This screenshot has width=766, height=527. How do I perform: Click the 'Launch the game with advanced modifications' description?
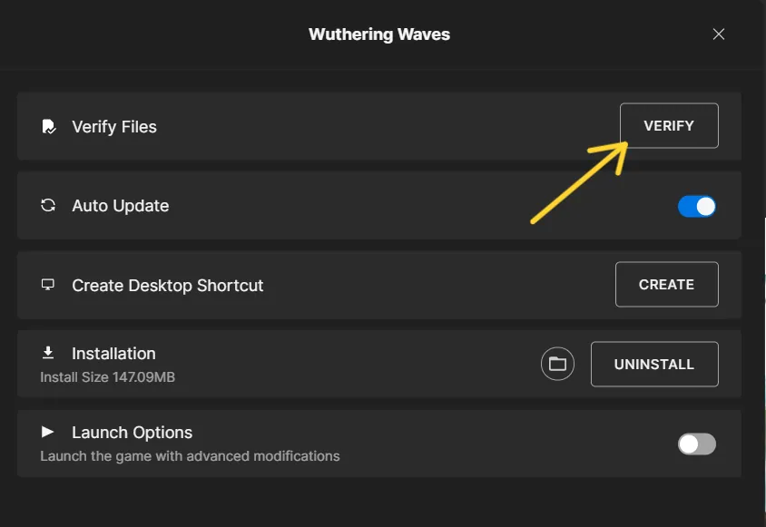click(x=190, y=456)
